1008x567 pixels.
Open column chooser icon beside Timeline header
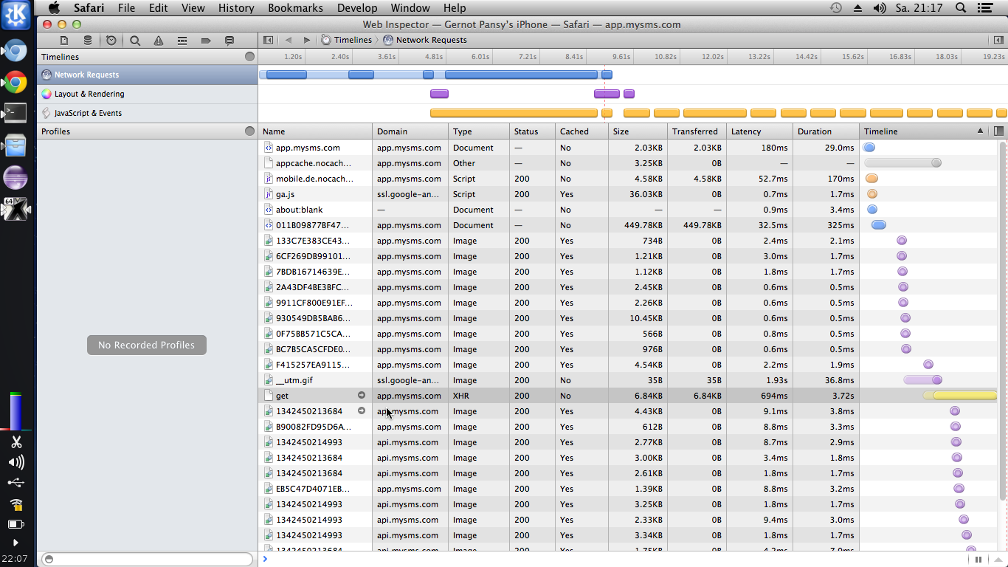click(998, 131)
